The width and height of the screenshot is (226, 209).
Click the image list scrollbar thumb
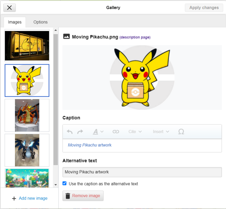coord(56,99)
